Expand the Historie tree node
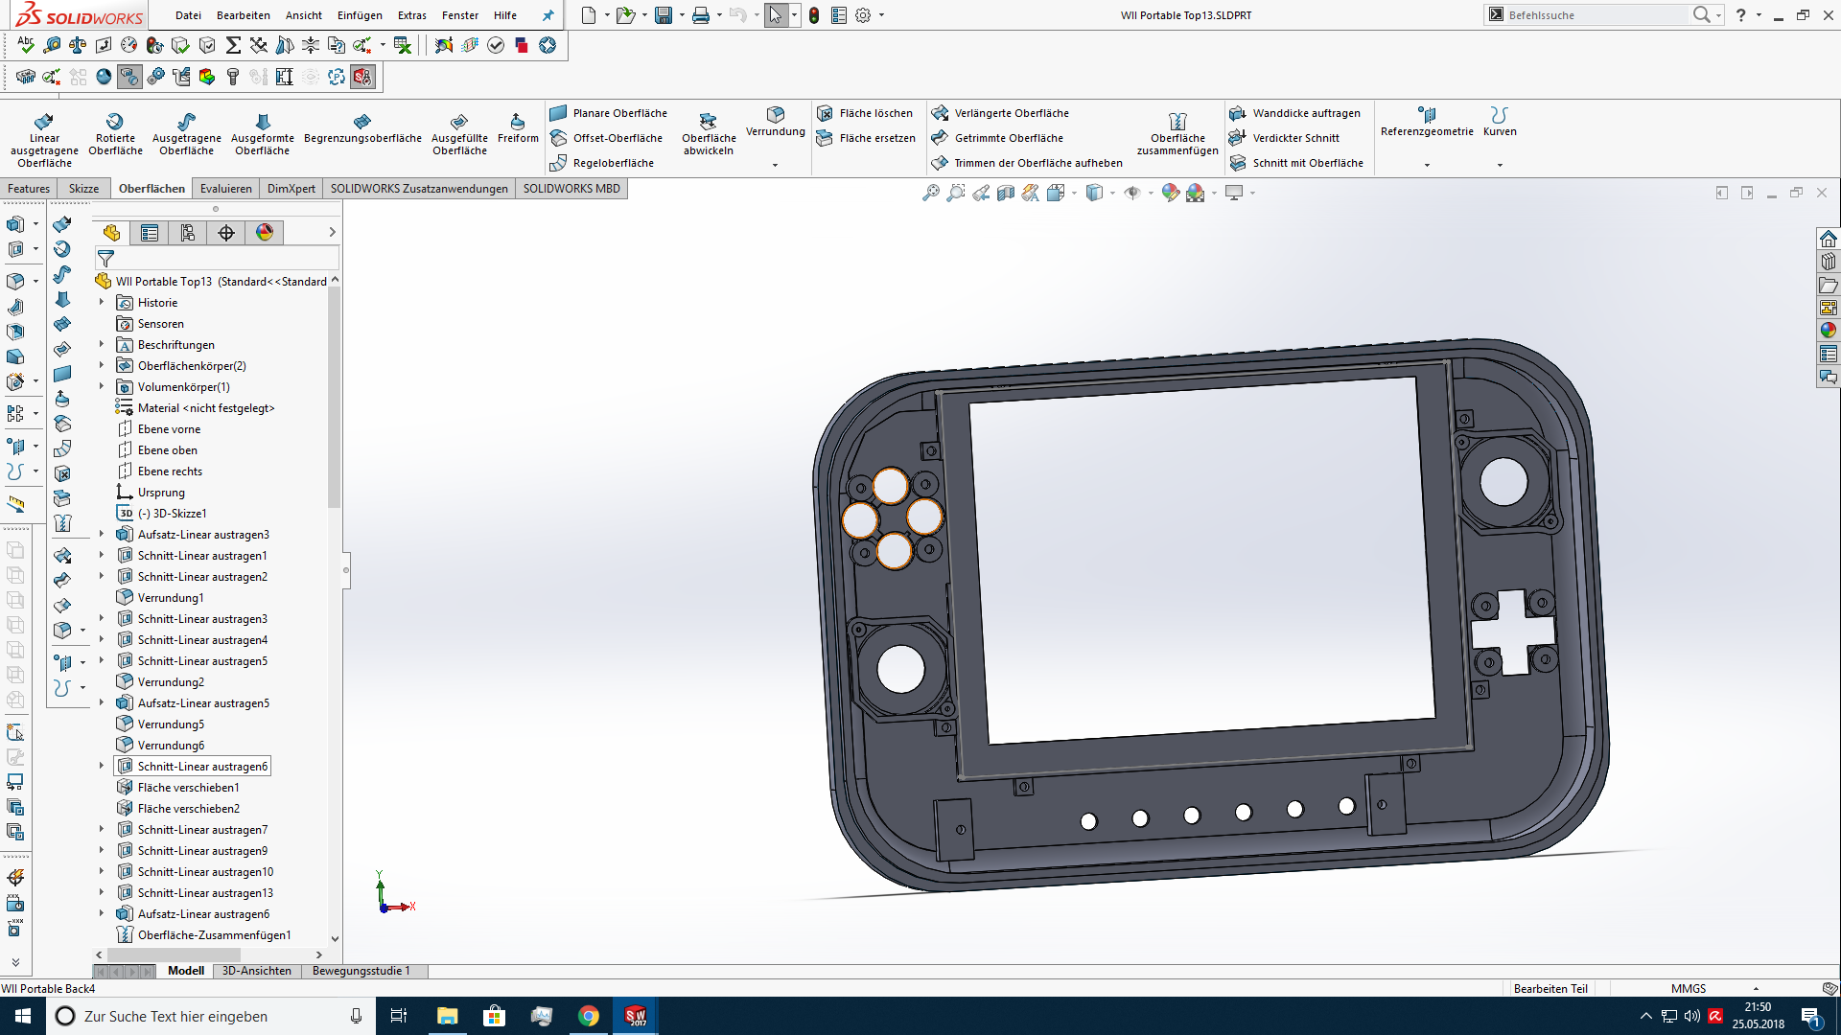 point(102,302)
